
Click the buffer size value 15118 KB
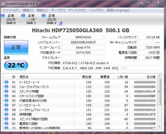point(149,37)
